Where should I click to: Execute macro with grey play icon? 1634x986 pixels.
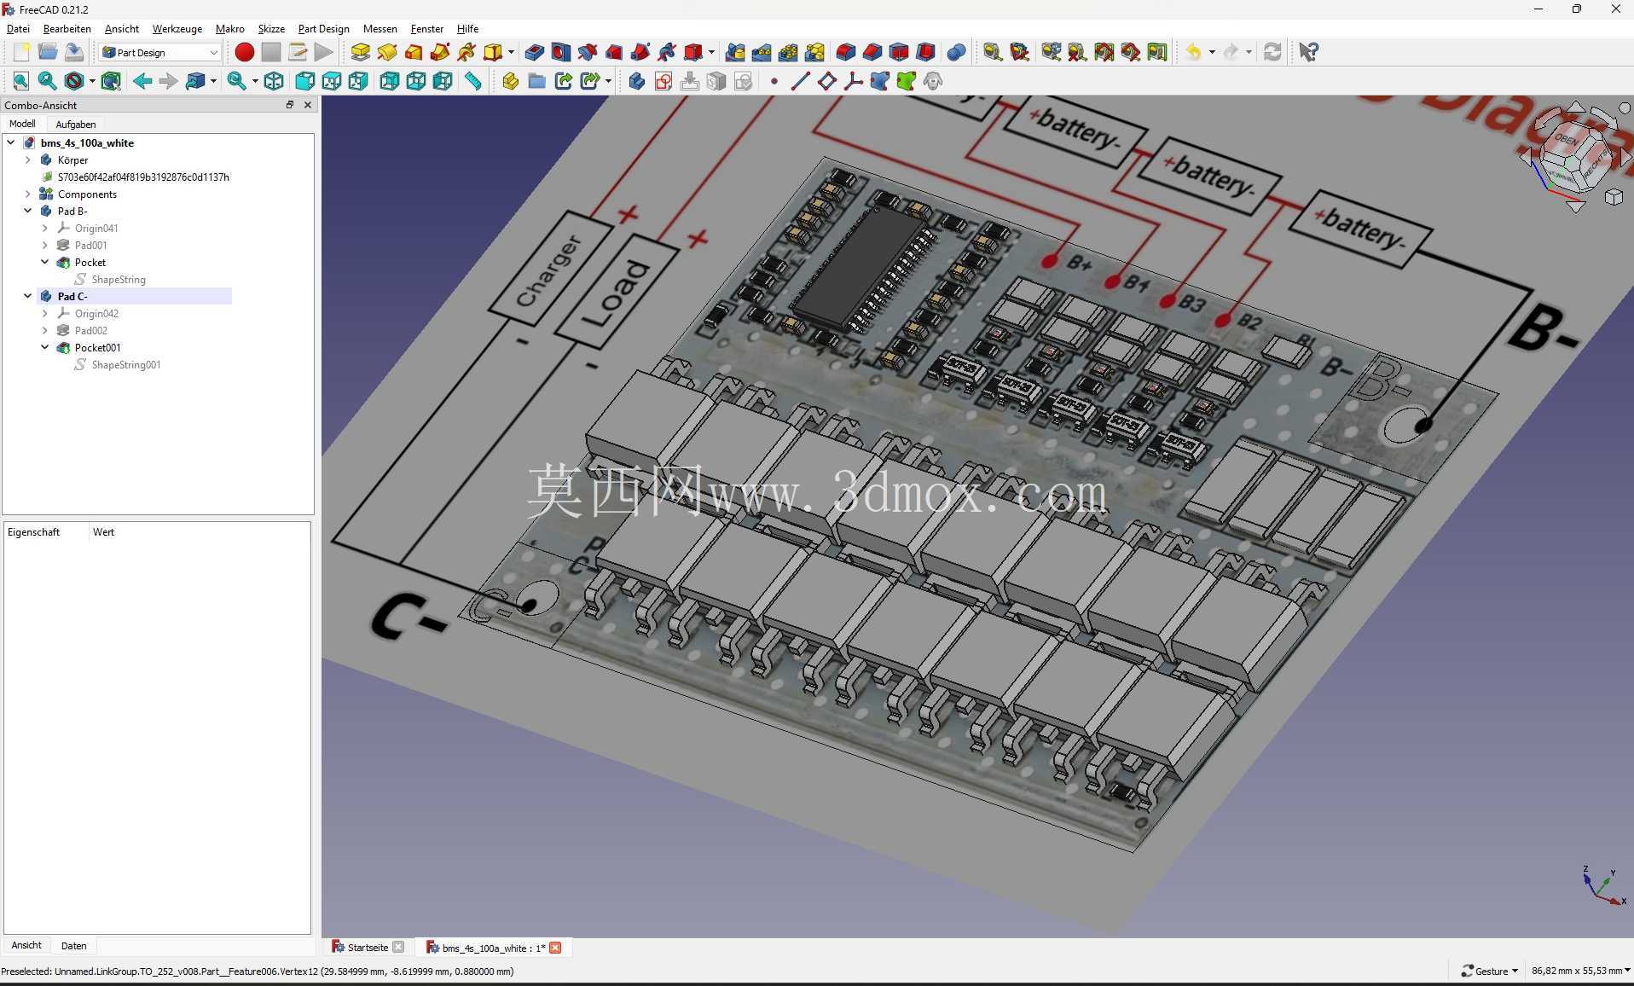pyautogui.click(x=323, y=52)
